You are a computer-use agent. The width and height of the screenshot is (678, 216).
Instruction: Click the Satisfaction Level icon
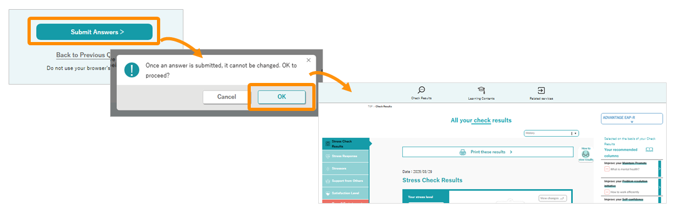click(x=327, y=193)
